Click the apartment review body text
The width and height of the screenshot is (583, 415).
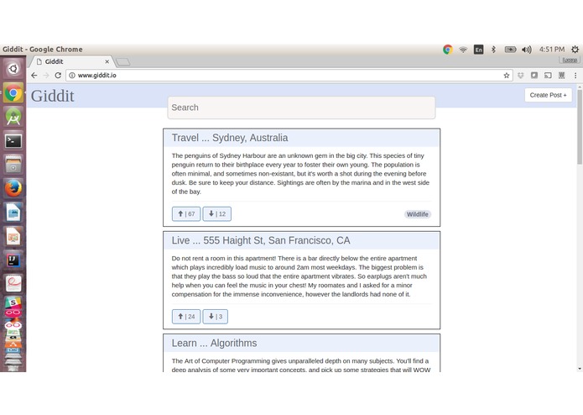299,276
